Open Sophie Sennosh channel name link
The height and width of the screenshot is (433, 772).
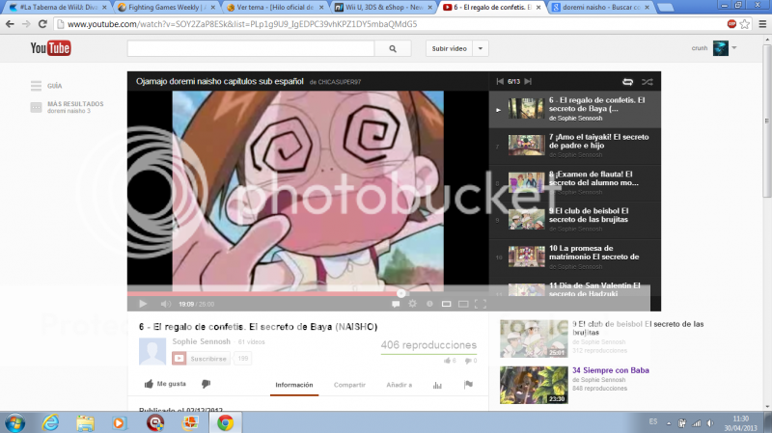[x=201, y=341]
